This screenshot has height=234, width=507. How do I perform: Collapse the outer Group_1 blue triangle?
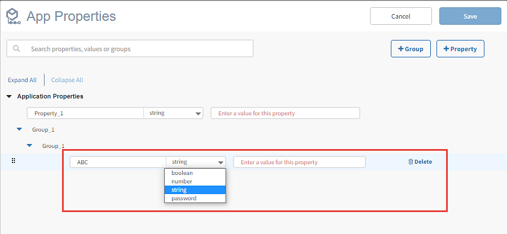pos(19,129)
